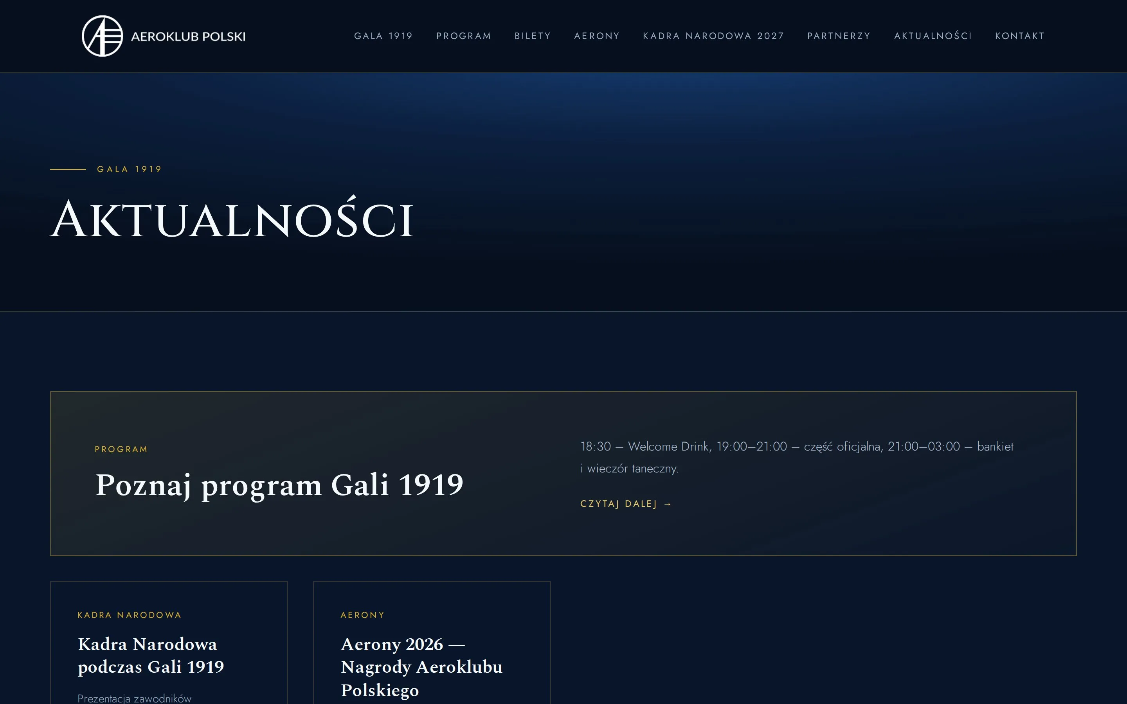This screenshot has height=704, width=1127.
Task: Navigate to PARTNERZY in the header
Action: 839,36
